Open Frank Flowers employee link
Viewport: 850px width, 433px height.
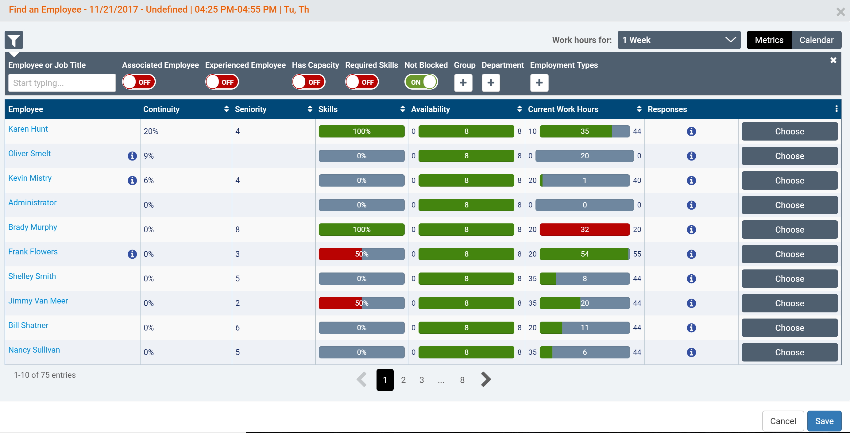pos(33,252)
